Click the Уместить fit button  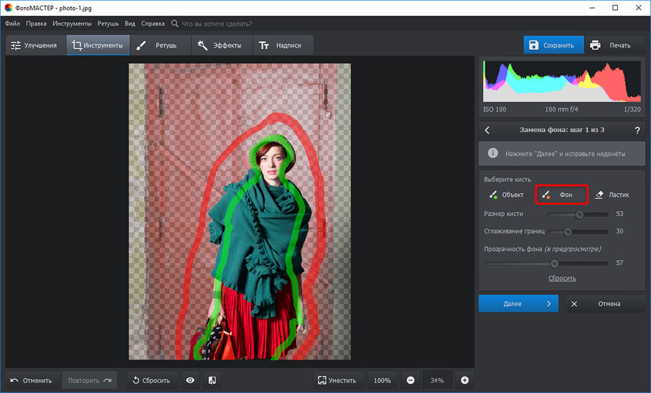pos(338,380)
